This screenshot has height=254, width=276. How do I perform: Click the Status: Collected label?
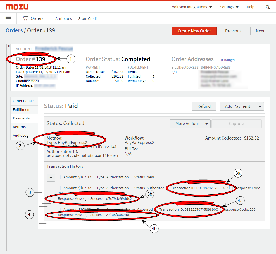(65, 123)
